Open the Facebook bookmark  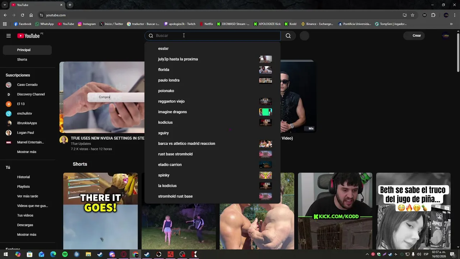click(22, 24)
